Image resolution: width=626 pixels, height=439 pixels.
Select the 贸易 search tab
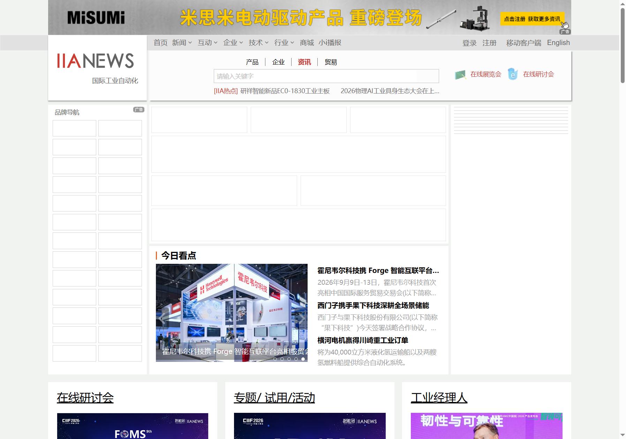pos(331,62)
